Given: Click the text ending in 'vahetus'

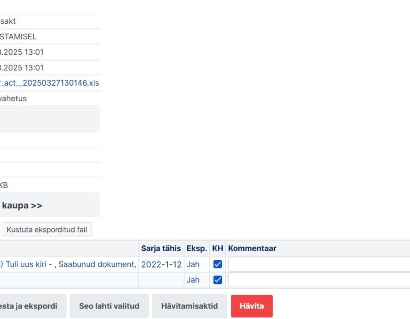Looking at the screenshot, I should [13, 98].
